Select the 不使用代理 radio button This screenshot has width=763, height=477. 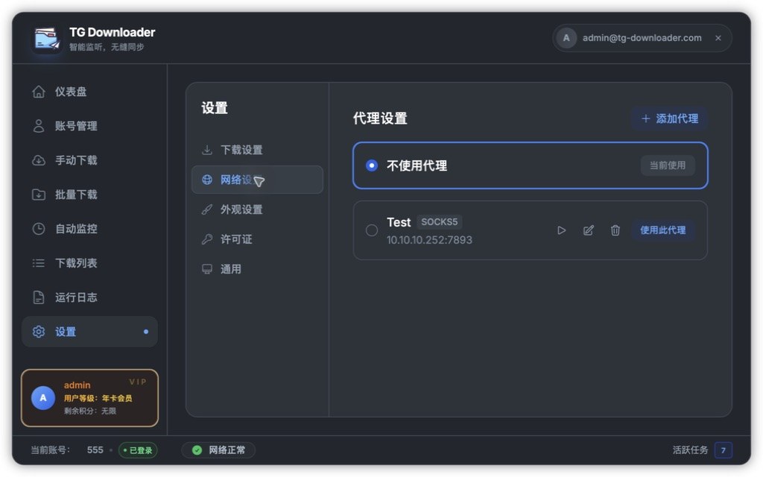coord(372,165)
